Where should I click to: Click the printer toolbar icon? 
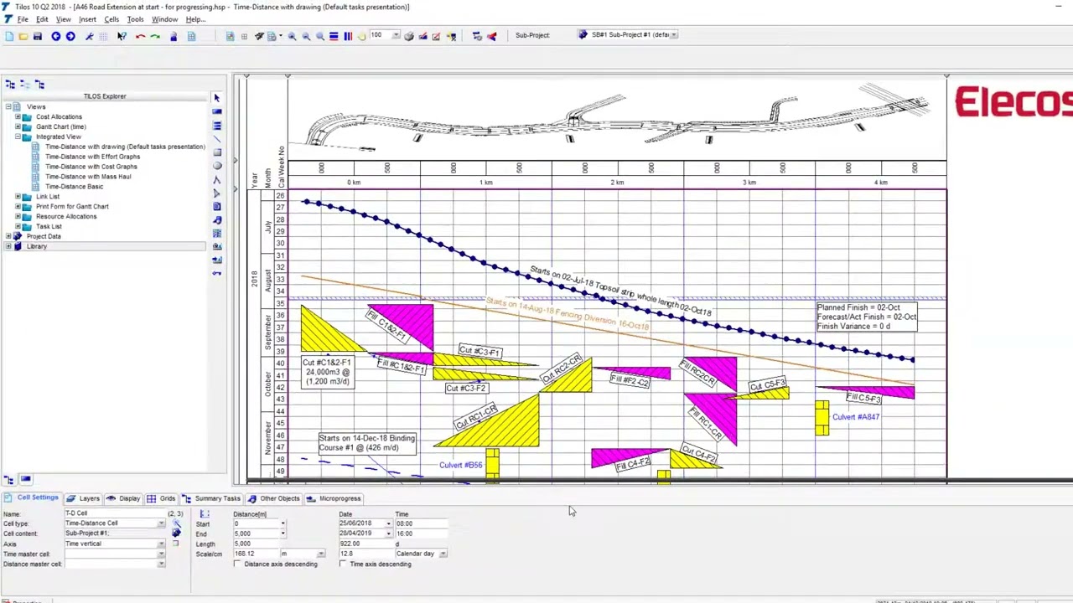[x=408, y=36]
